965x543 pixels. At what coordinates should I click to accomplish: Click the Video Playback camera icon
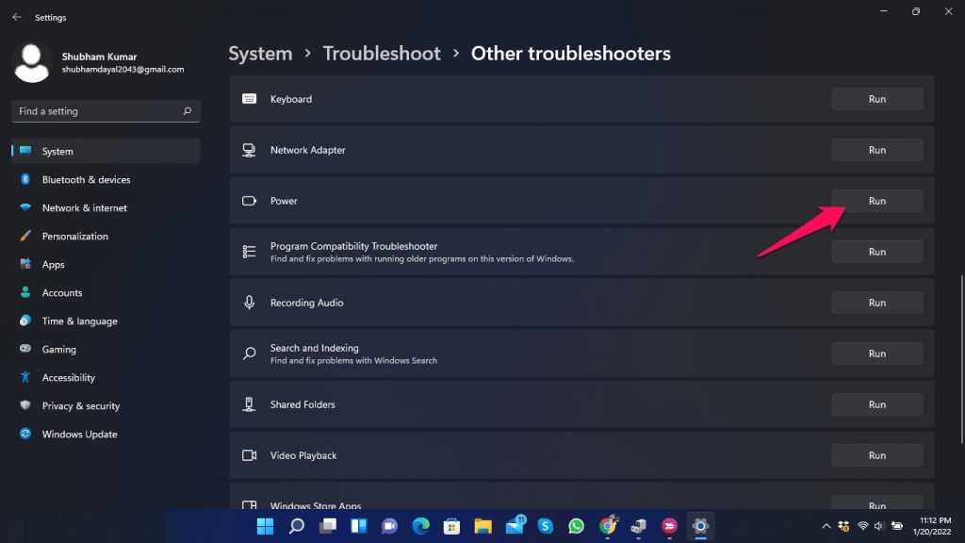pos(250,455)
